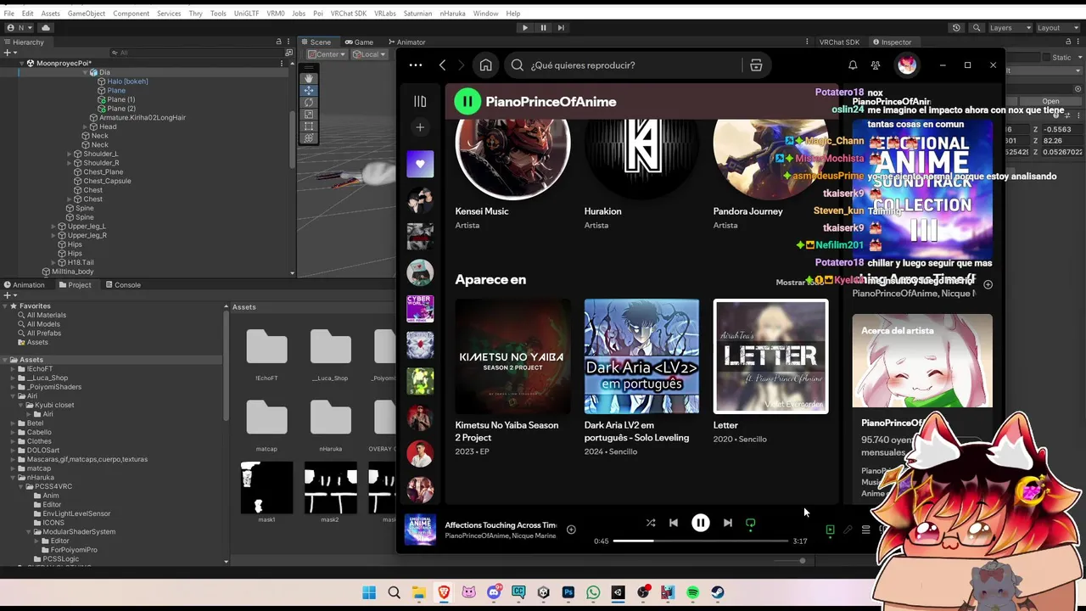Select the Hand view tool in Scene
The image size is (1086, 611).
point(309,78)
